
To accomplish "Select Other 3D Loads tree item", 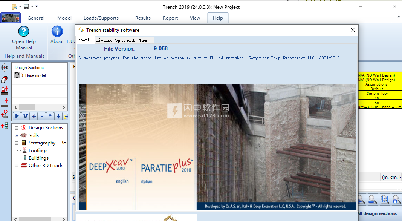I will coord(46,166).
